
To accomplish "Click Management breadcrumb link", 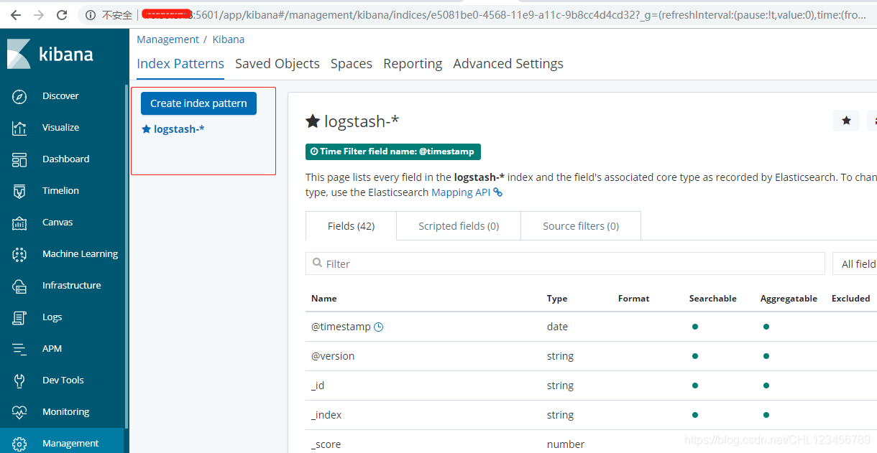I will (x=167, y=39).
